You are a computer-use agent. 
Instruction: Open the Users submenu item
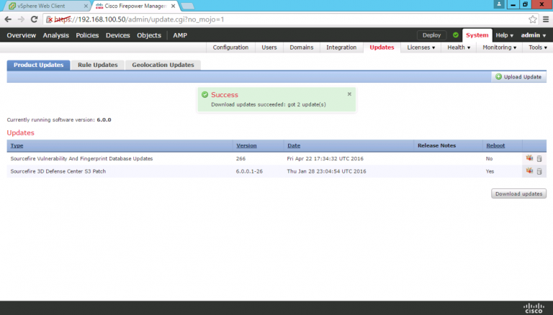pyautogui.click(x=269, y=47)
